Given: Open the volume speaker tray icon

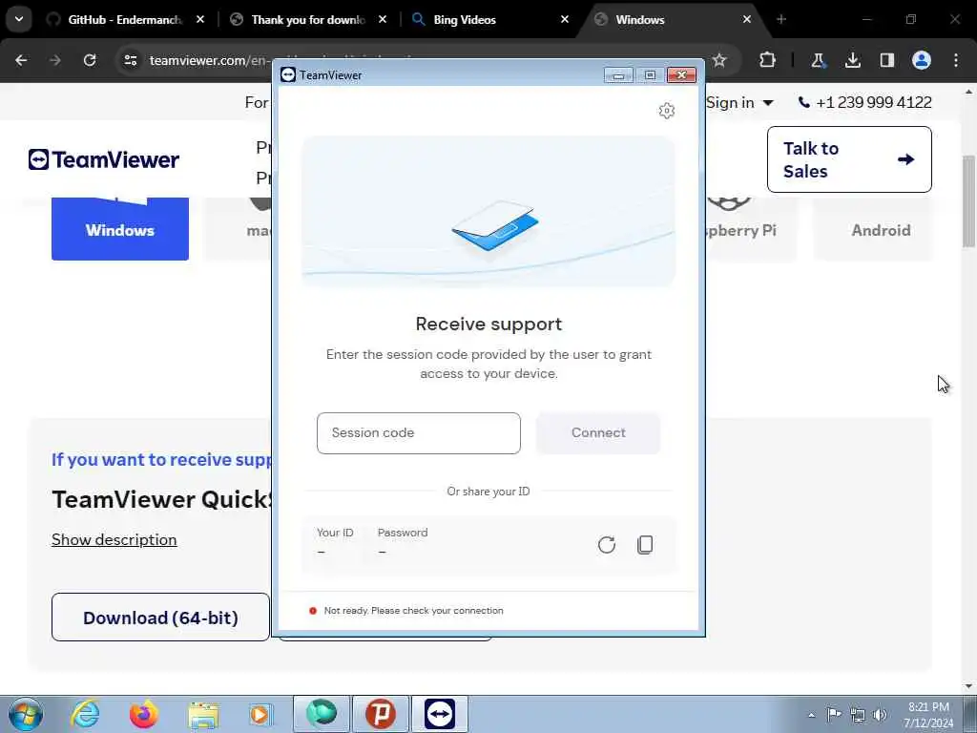Looking at the screenshot, I should (880, 715).
